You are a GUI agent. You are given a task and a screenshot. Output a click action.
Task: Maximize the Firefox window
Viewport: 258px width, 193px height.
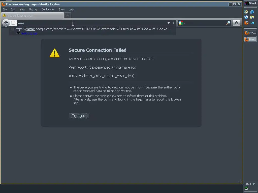(x=235, y=4)
